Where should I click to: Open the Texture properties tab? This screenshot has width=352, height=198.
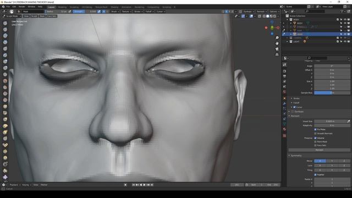[284, 135]
